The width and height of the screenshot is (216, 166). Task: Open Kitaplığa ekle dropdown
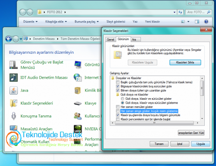(56, 21)
